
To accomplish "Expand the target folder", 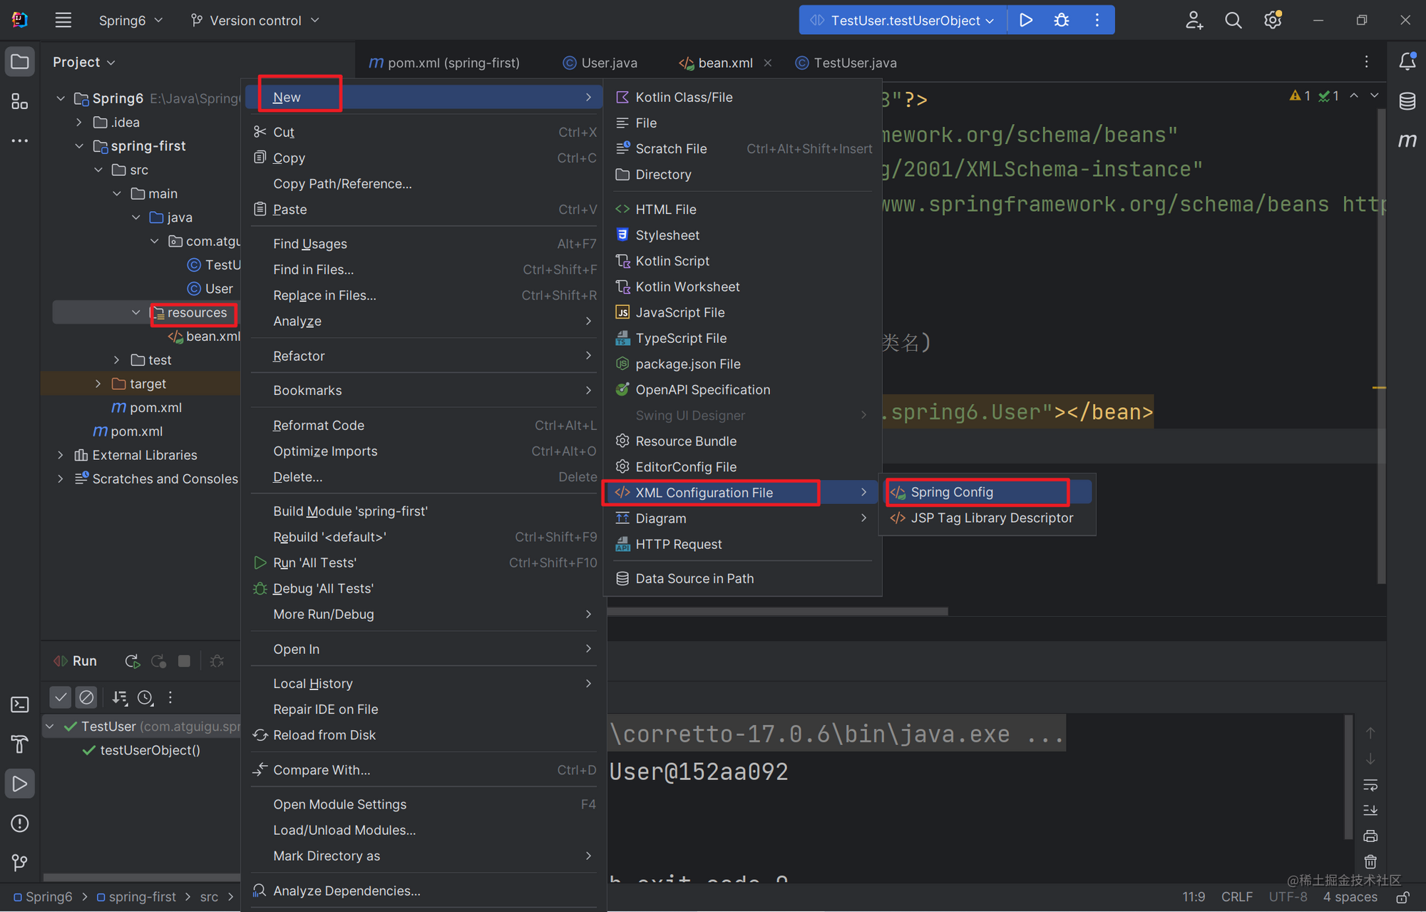I will click(x=98, y=384).
